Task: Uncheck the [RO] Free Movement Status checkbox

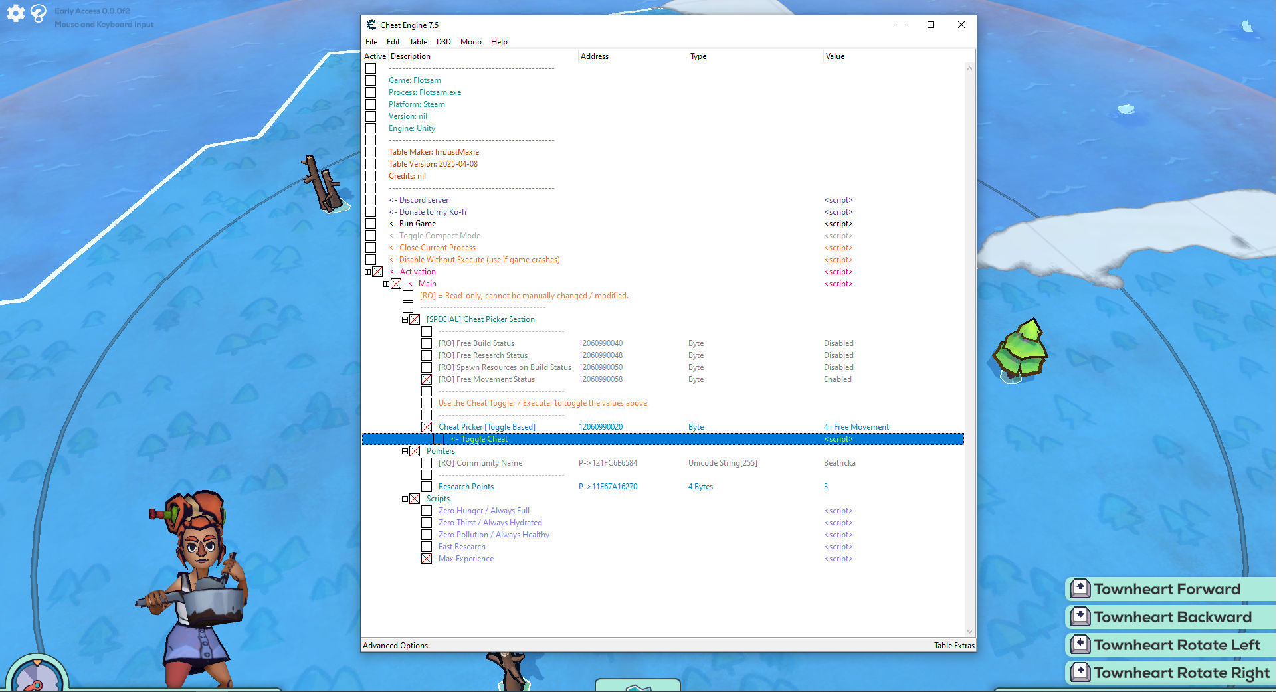Action: coord(427,379)
